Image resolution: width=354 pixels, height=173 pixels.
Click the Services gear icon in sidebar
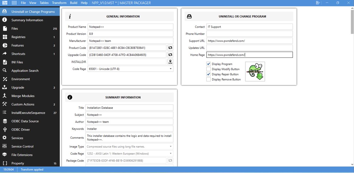pos(5,138)
